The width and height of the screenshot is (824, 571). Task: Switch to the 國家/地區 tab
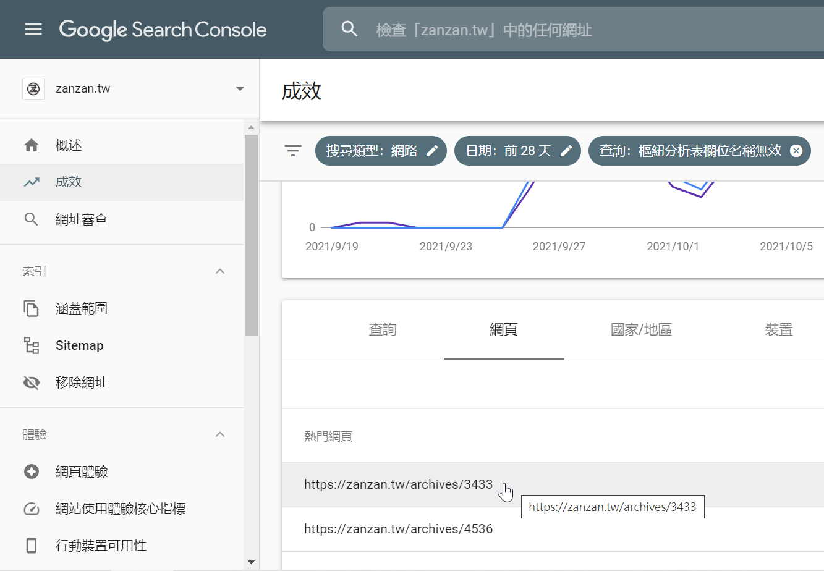[641, 330]
